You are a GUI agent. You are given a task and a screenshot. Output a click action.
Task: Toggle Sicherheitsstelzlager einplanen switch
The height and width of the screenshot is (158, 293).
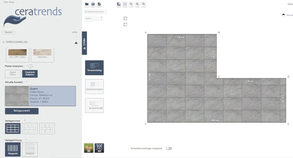(x=169, y=148)
